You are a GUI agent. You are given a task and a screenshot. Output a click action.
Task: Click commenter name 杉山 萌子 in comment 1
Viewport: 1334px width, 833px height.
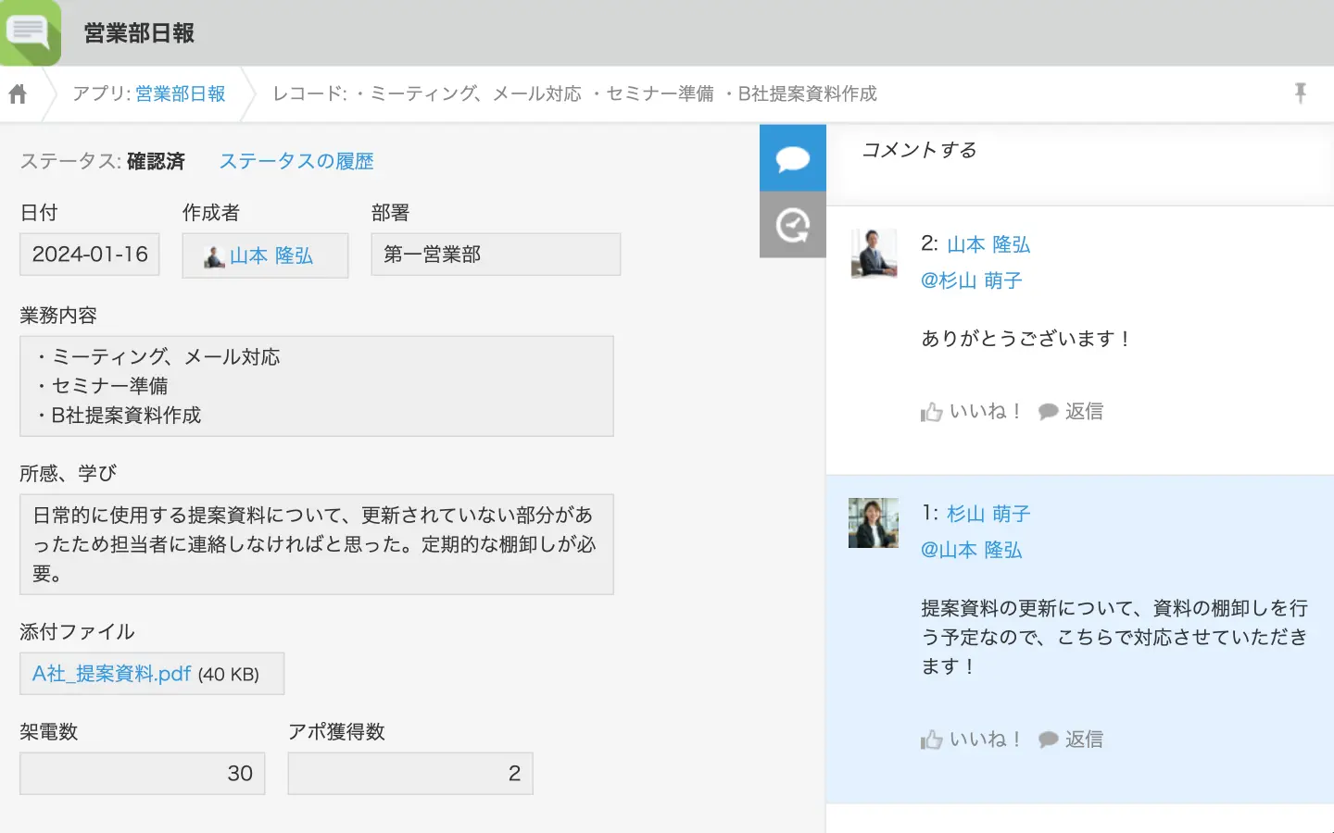pyautogui.click(x=988, y=514)
